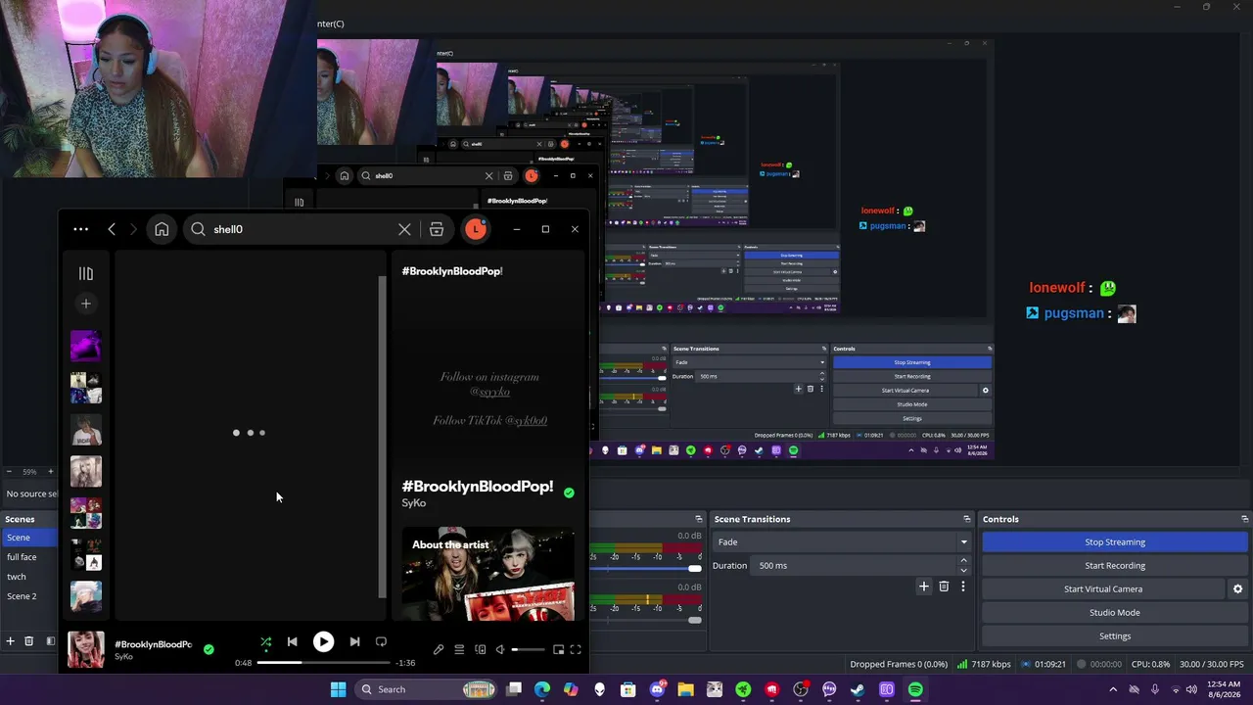Start the OBS Virtual Camera

pos(1103,589)
